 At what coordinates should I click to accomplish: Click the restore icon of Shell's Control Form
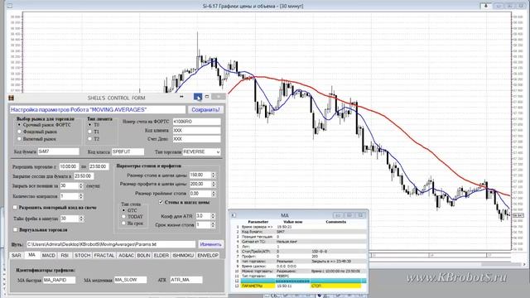[x=207, y=97]
